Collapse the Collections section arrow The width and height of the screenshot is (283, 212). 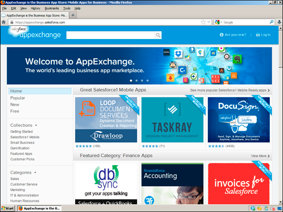click(36, 125)
